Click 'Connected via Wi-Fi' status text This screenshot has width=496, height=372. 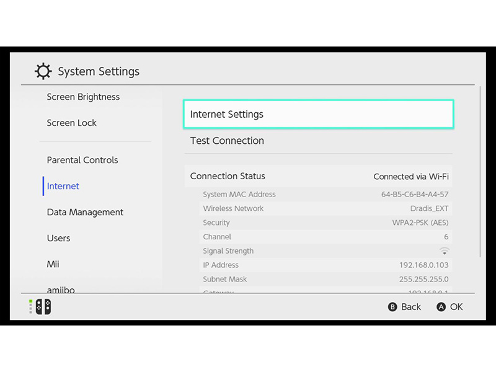411,177
